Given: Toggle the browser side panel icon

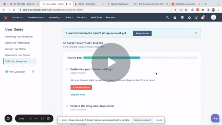Looking at the screenshot, I should 208,10.
